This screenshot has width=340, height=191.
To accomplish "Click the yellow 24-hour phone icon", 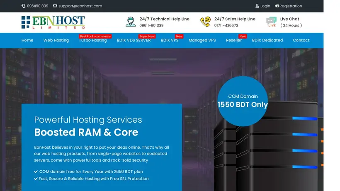I will click(205, 22).
